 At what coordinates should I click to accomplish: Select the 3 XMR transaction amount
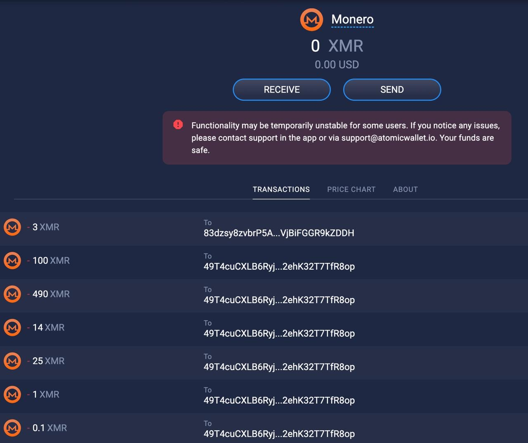[x=43, y=227]
